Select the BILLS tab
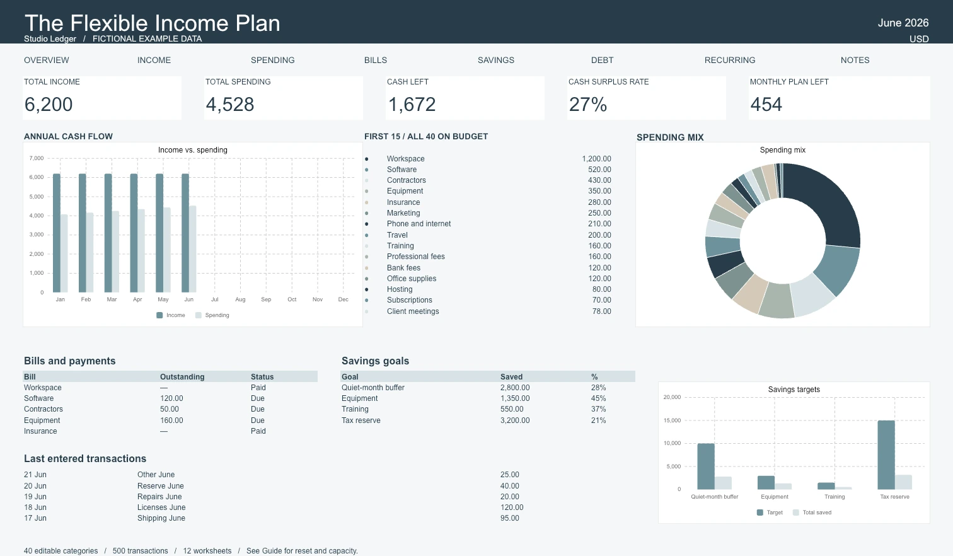The image size is (953, 556). 376,61
